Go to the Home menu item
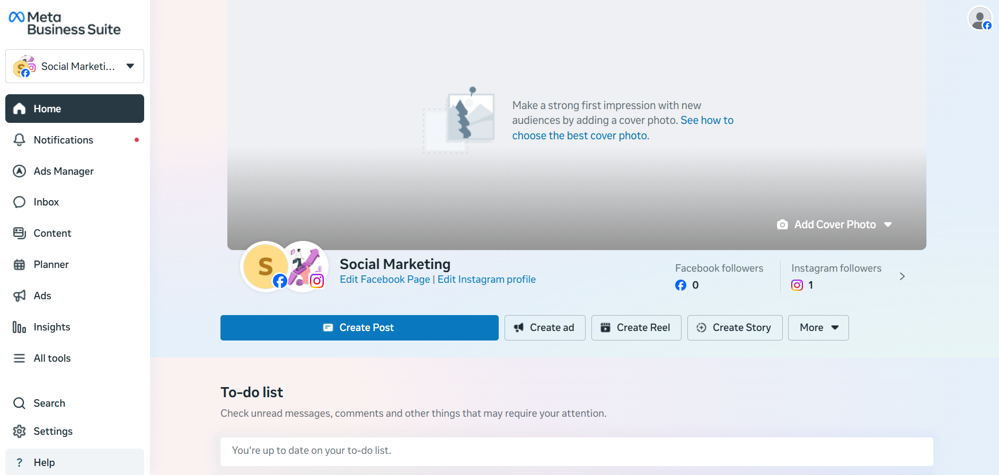This screenshot has height=475, width=999. (75, 109)
